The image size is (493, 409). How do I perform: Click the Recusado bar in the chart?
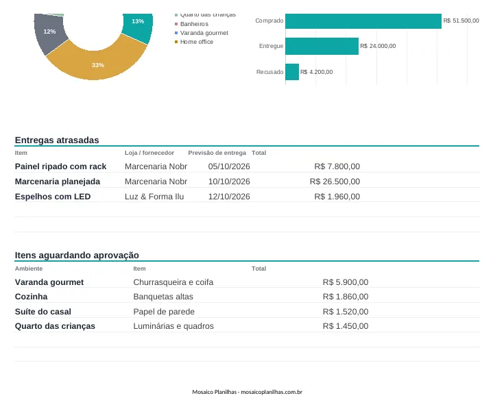coord(292,72)
